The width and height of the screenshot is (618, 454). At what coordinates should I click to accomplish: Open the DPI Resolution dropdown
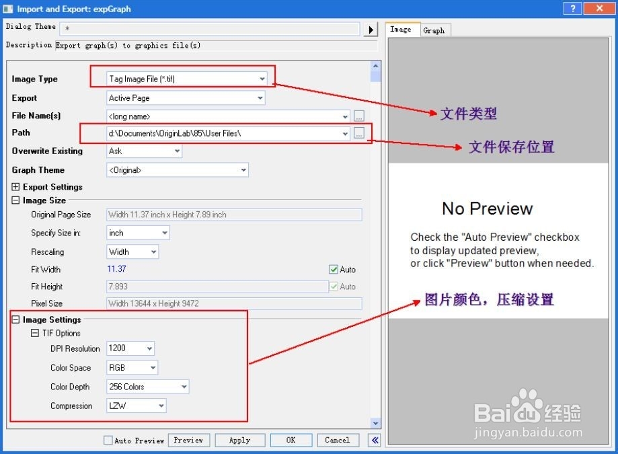pyautogui.click(x=130, y=348)
